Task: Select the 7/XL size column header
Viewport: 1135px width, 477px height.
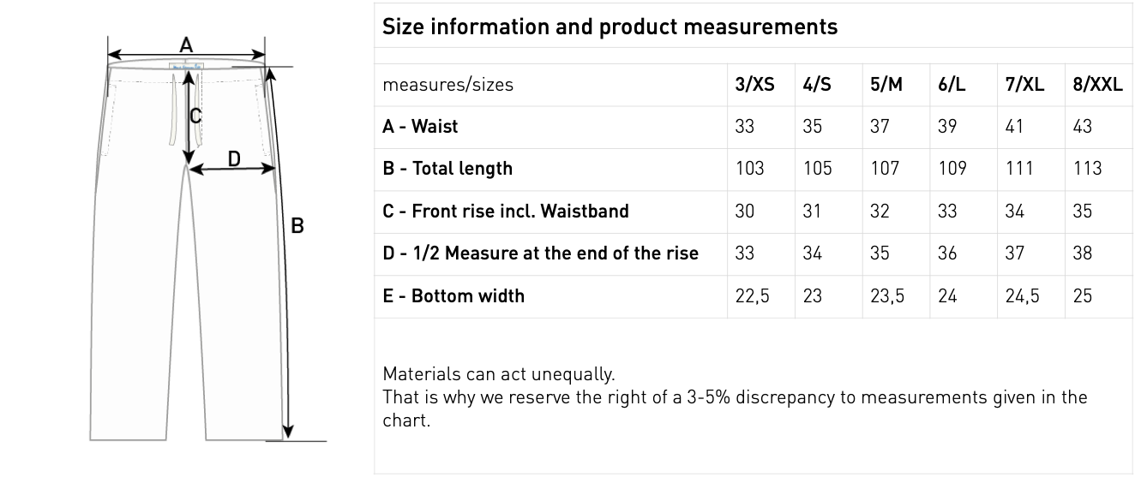Action: click(1024, 85)
